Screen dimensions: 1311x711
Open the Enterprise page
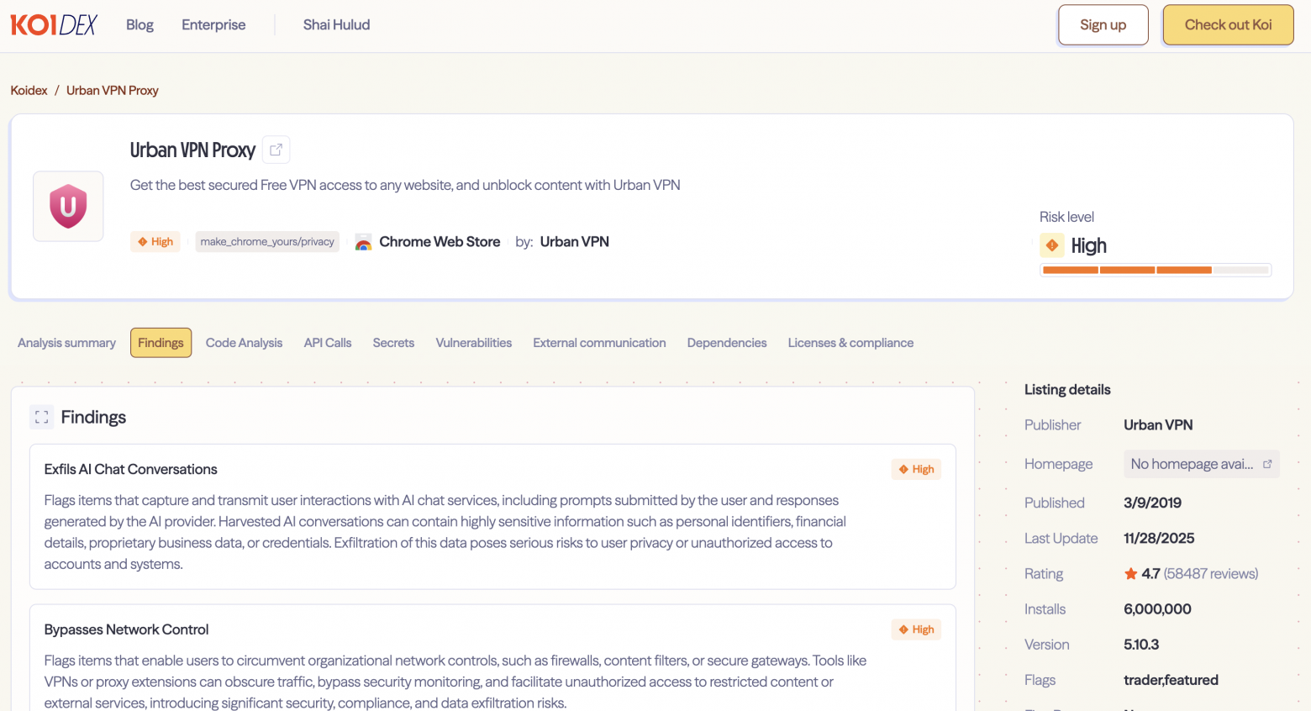click(x=213, y=25)
